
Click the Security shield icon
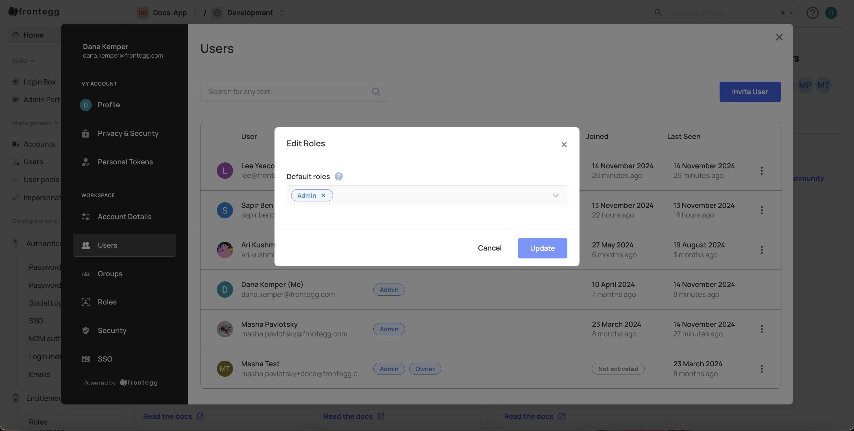click(86, 330)
